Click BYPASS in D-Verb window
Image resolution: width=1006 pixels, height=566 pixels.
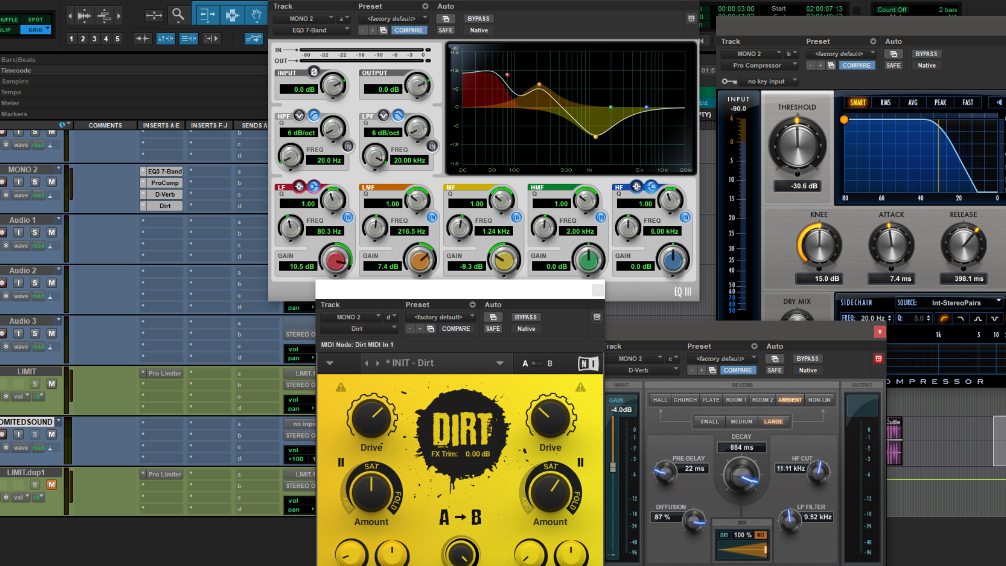point(807,359)
